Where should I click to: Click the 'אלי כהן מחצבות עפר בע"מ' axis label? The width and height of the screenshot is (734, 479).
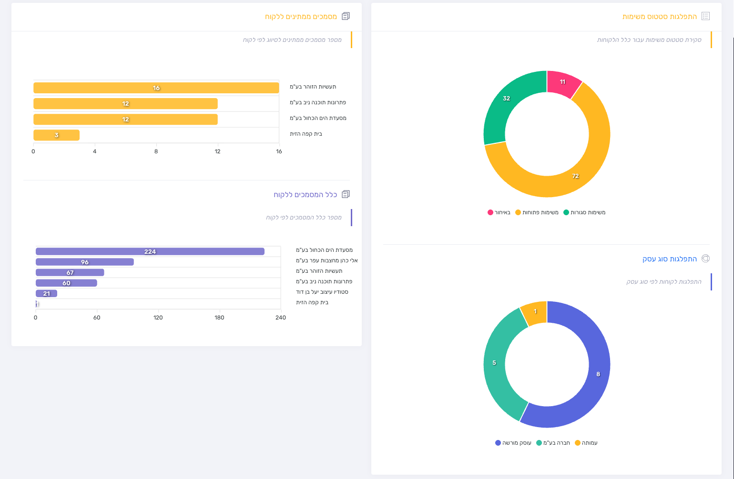[x=327, y=260]
